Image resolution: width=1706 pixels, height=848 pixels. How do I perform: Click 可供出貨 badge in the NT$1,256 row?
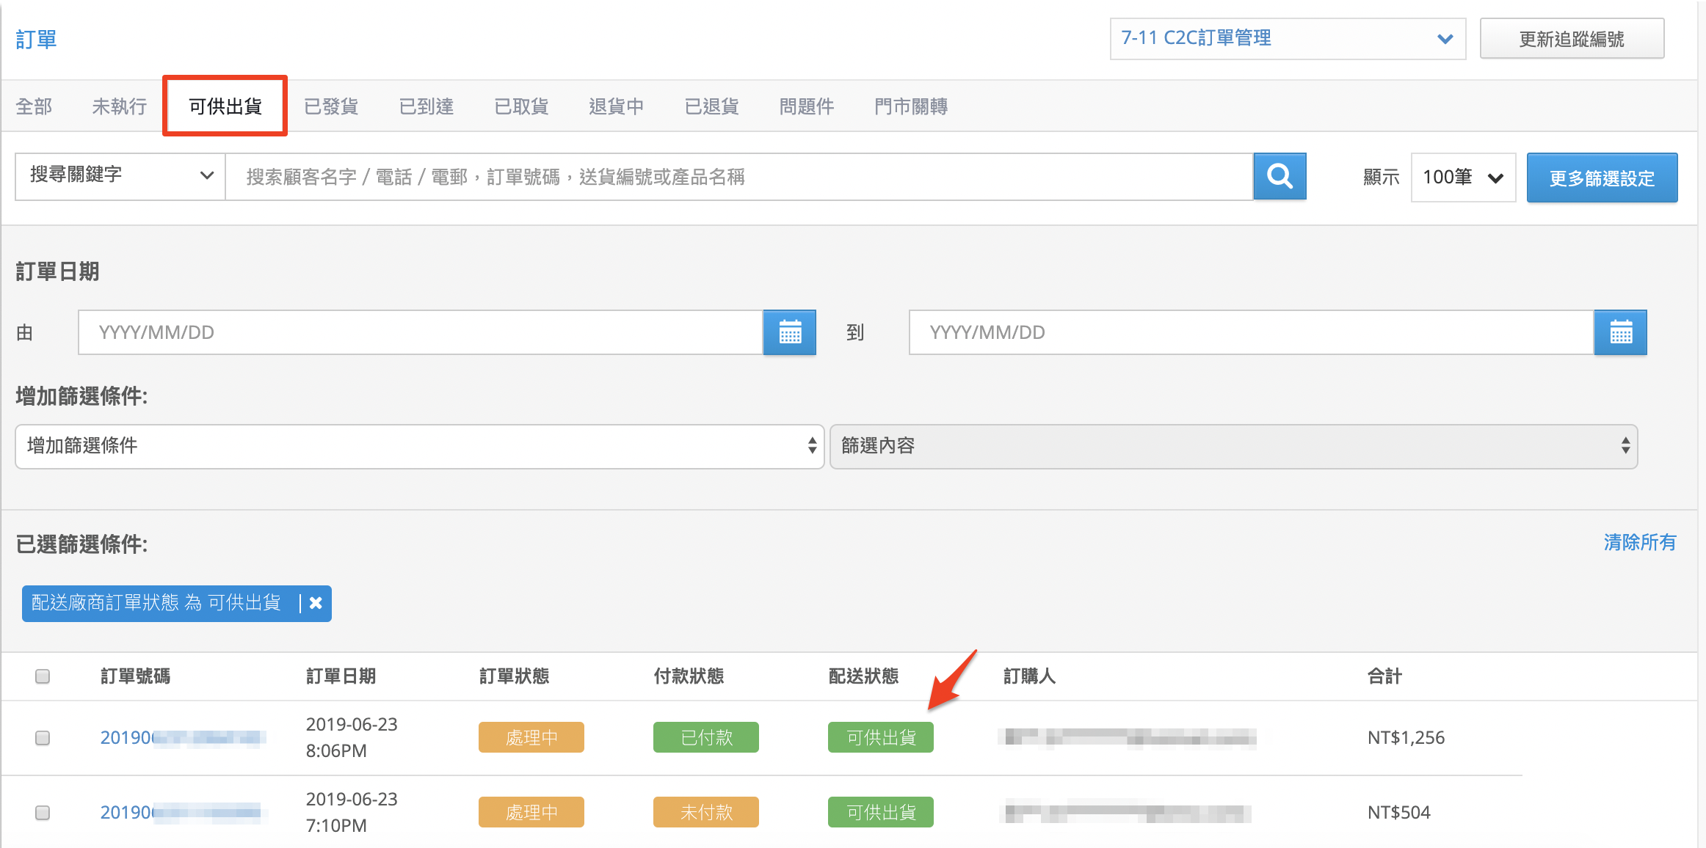click(x=881, y=737)
